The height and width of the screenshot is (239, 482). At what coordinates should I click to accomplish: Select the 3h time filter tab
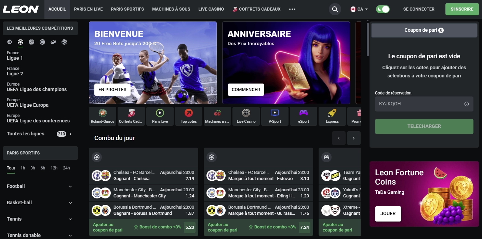click(x=32, y=168)
